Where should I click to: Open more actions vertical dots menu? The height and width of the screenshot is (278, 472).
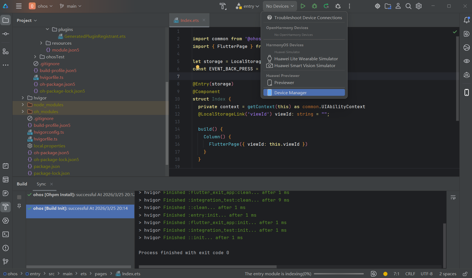(x=349, y=6)
